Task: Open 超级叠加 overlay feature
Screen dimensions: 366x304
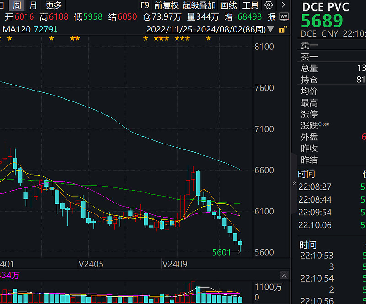Action: tap(199, 5)
